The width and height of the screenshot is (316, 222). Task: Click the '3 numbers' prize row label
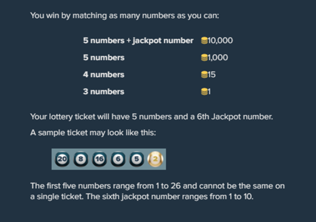click(x=103, y=92)
